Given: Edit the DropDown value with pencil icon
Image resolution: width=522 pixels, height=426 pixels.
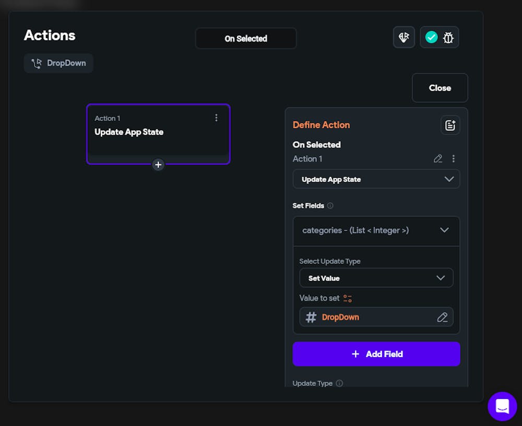Looking at the screenshot, I should pyautogui.click(x=442, y=317).
